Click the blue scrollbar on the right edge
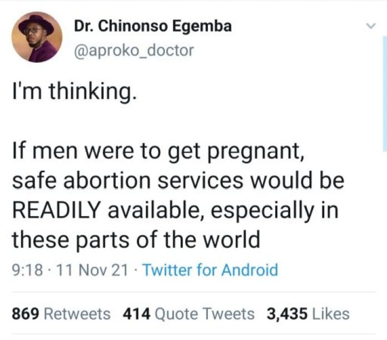Screen dimensions: 387x340 (x=384, y=94)
